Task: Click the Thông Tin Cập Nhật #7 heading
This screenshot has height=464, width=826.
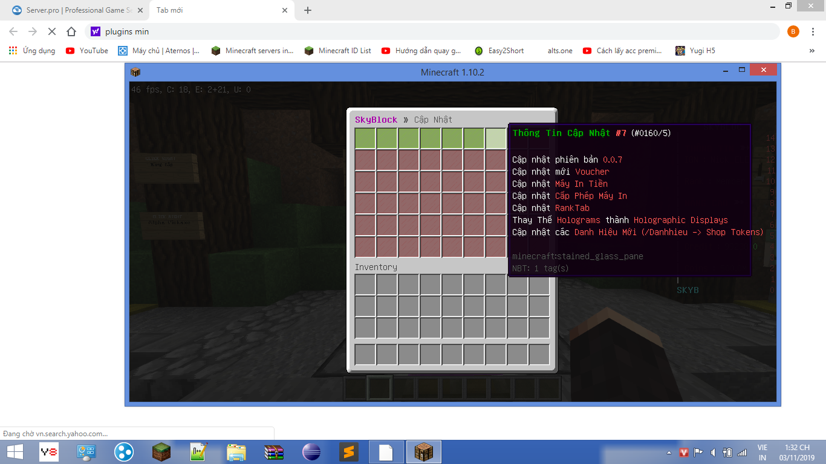Action: pos(570,133)
